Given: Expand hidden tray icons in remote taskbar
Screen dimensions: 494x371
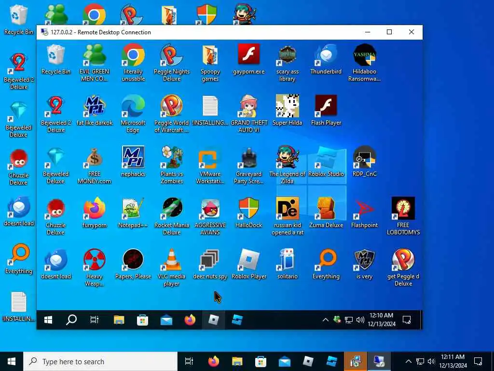Looking at the screenshot, I should tap(326, 320).
